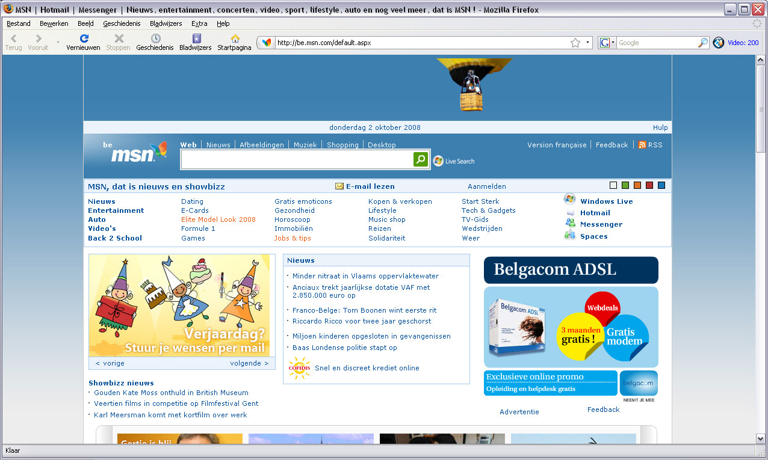Open 'Snel en discreet krediet online' link
Viewport: 768px width, 460px height.
pyautogui.click(x=367, y=368)
